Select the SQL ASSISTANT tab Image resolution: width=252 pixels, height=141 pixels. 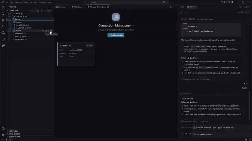pos(192,7)
